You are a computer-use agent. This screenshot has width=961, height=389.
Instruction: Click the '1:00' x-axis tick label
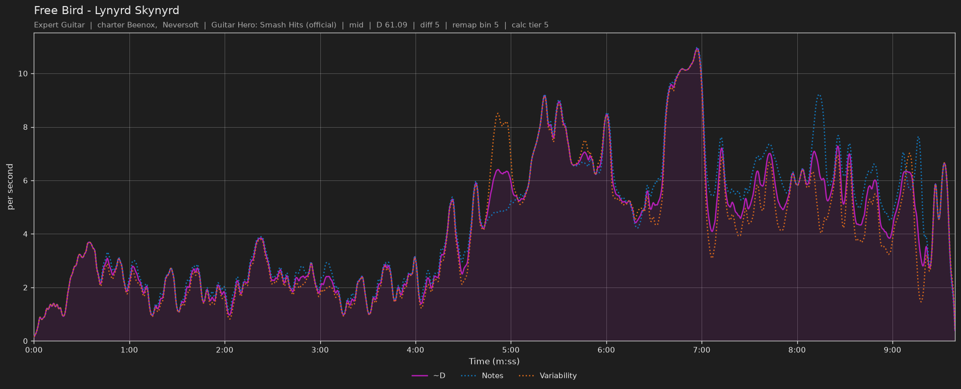129,350
